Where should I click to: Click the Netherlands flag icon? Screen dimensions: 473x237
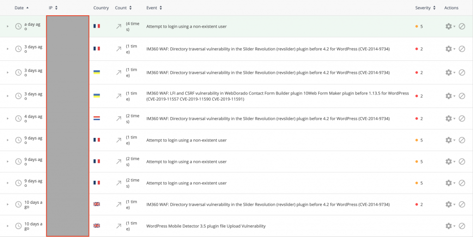(97, 118)
